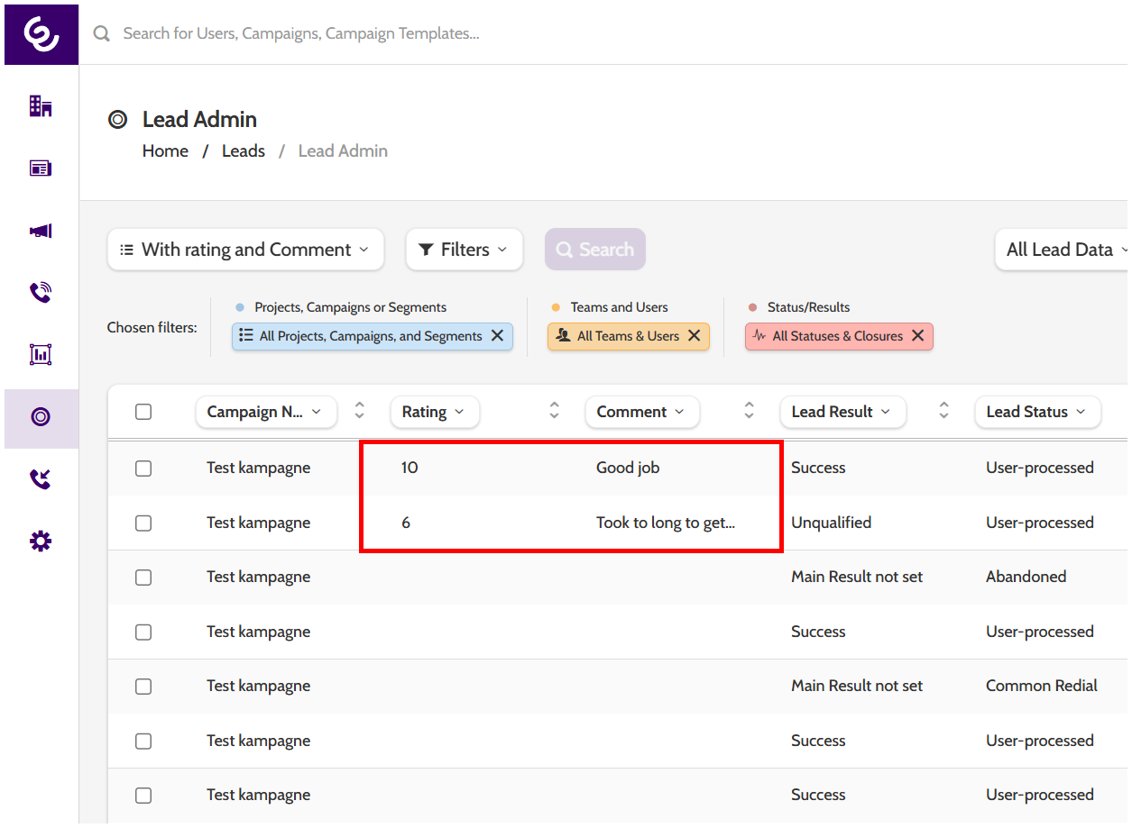The image size is (1132, 828).
Task: Select checkbox for the Unqualified lead row
Action: [x=143, y=523]
